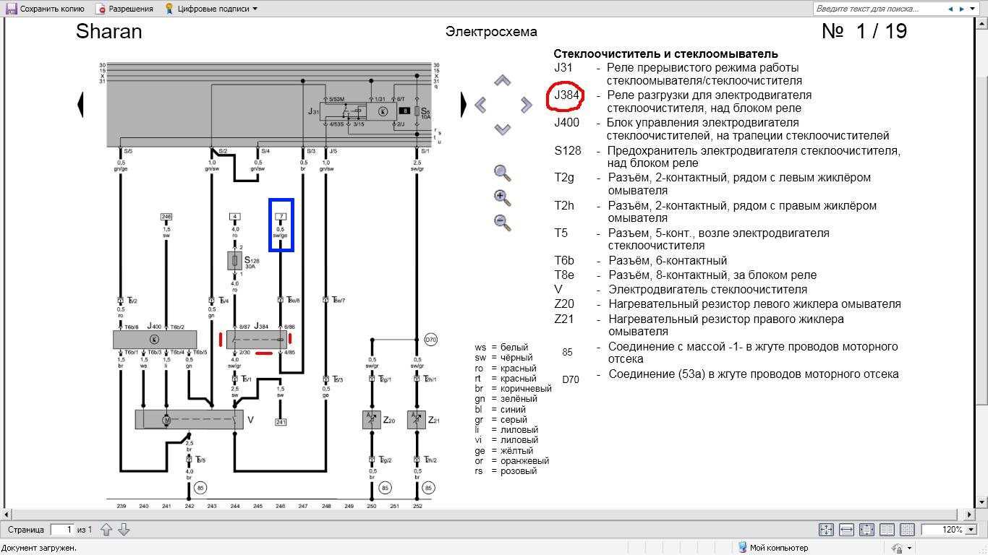Select thumbnail grid layout icon
Viewport: 988px width, 555px height.
tap(907, 530)
